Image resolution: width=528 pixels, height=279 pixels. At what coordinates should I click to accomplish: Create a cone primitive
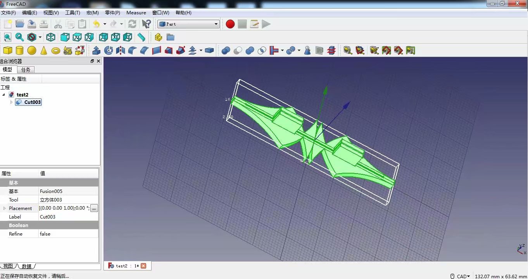[x=44, y=50]
